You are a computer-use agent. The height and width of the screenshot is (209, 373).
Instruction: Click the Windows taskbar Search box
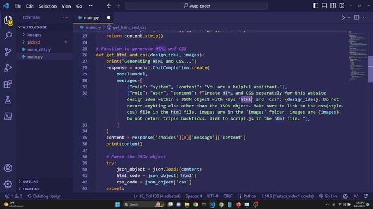coord(144,204)
